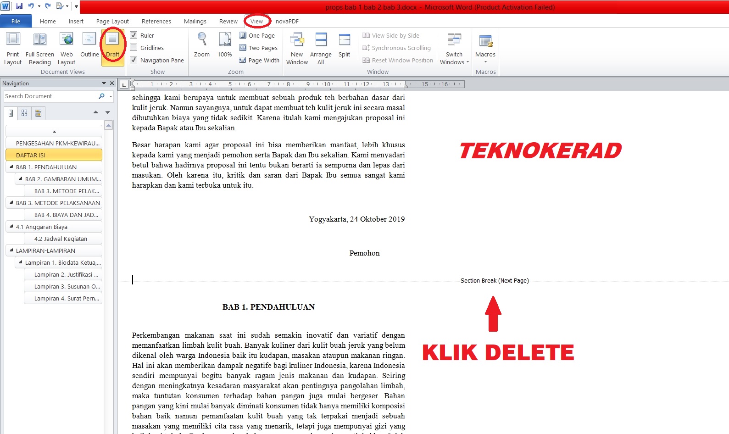Switch to Print Layout view

pyautogui.click(x=13, y=49)
